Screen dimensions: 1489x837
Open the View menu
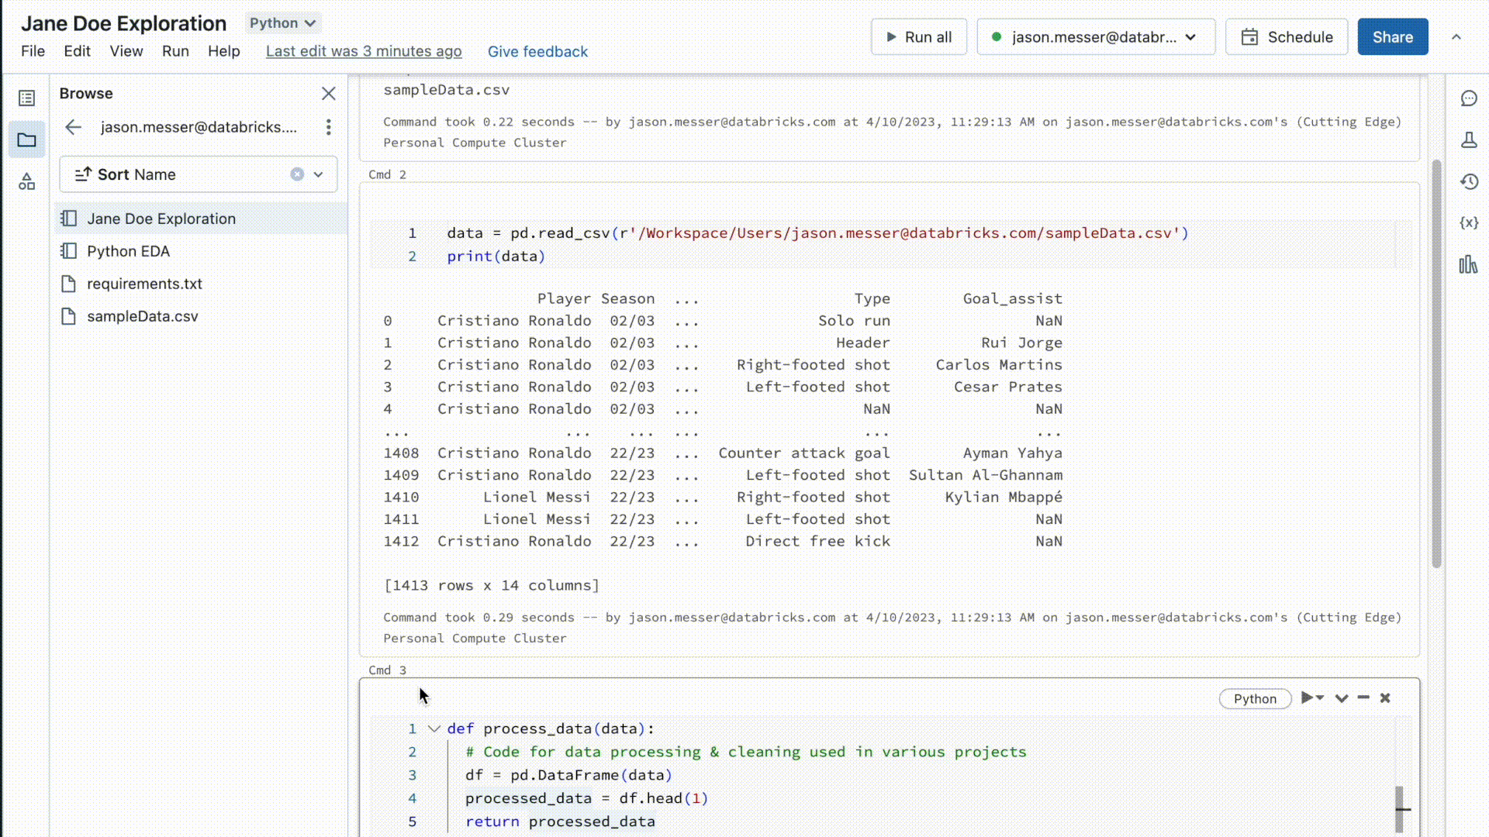point(126,51)
